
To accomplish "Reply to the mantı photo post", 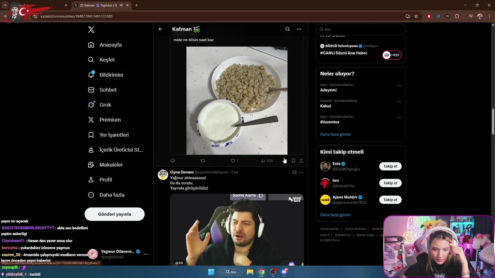I will point(172,161).
